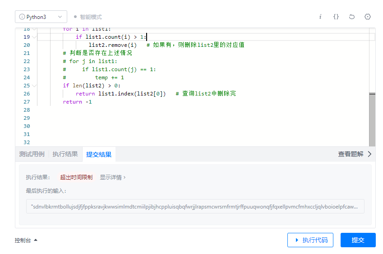Click the info circle beside Python3
This screenshot has height=254, width=383.
(22, 17)
